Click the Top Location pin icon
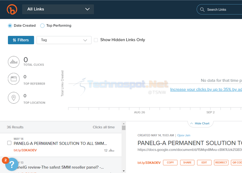The width and height of the screenshot is (242, 173). point(13,98)
